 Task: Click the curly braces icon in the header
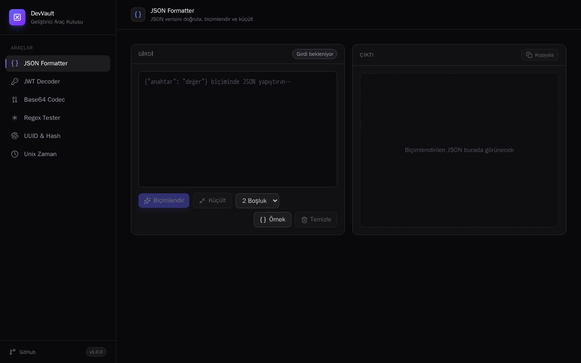[x=138, y=15]
